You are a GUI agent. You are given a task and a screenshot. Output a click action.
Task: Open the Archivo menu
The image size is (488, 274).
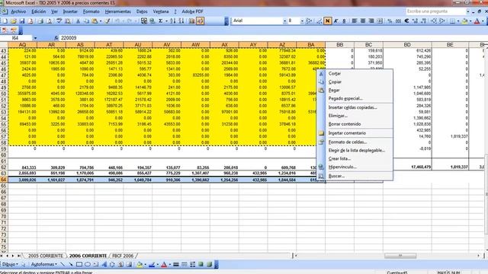tap(18, 11)
